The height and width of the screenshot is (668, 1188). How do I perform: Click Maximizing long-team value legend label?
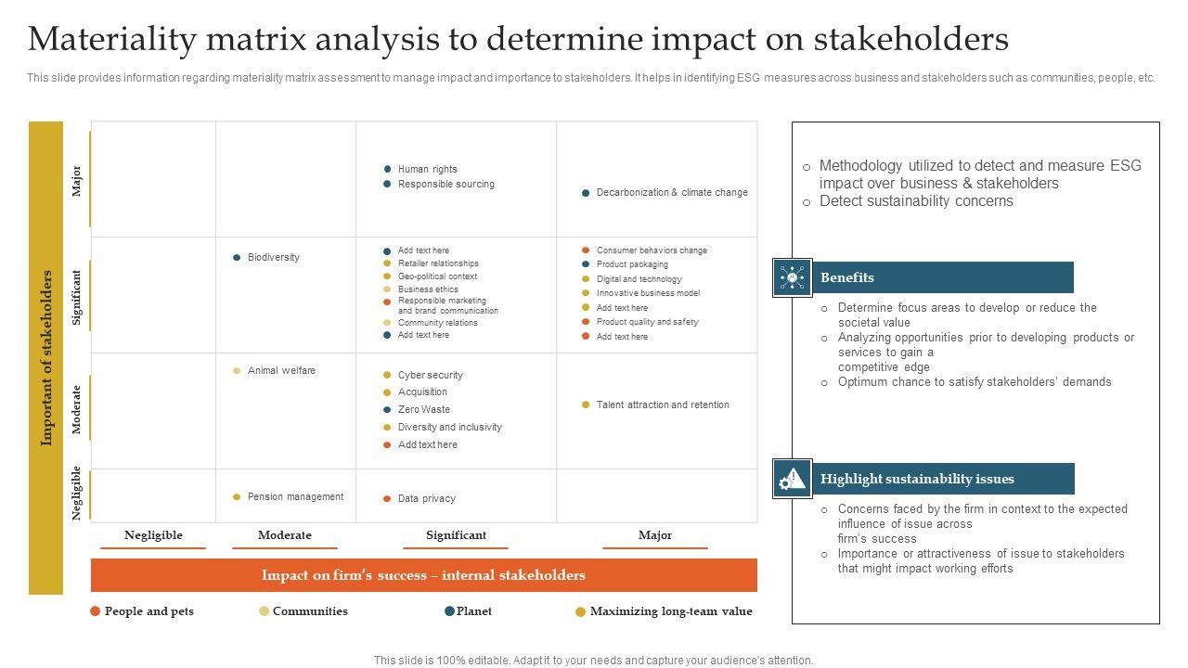(671, 611)
